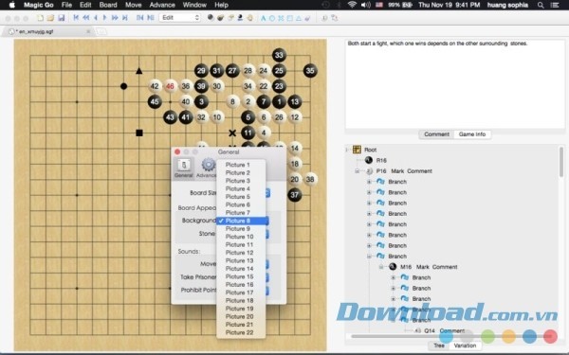This screenshot has width=569, height=355.
Task: Select the eraser tool in toolbar
Action: (307, 18)
